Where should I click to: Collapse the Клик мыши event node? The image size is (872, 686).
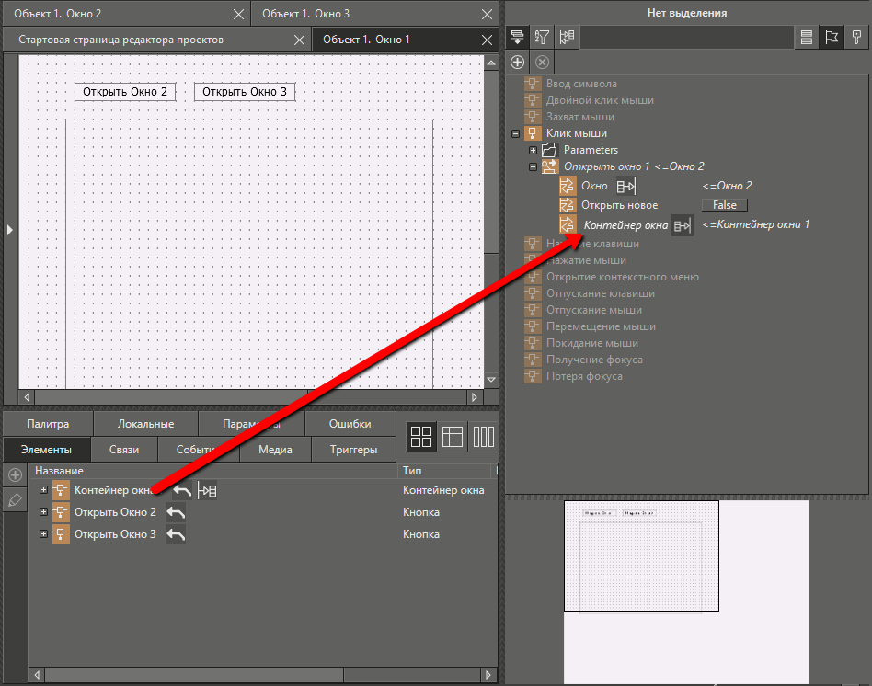515,133
